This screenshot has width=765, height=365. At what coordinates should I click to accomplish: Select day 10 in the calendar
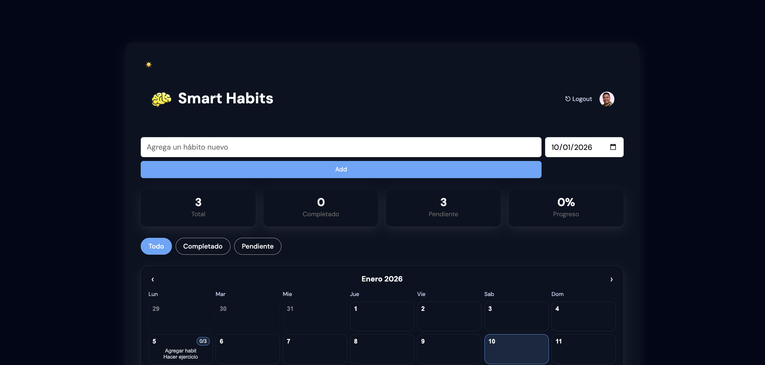(x=517, y=349)
